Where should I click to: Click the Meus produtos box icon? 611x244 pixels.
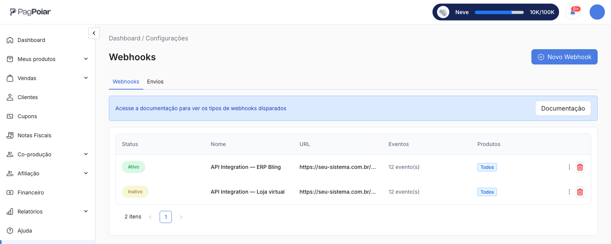click(x=10, y=59)
